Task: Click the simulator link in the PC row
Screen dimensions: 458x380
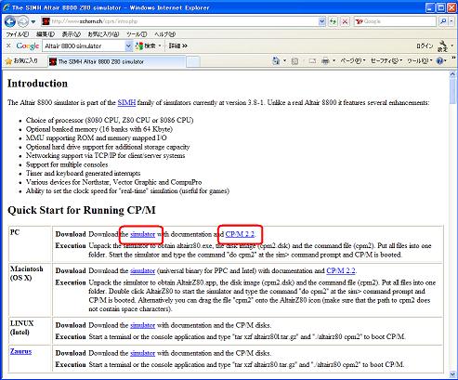Action: point(142,234)
